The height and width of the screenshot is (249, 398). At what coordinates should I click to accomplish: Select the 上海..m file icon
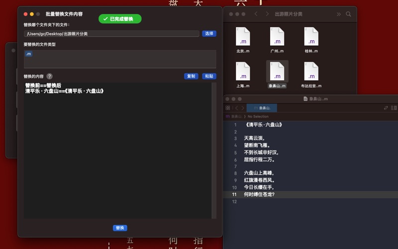coord(243,71)
